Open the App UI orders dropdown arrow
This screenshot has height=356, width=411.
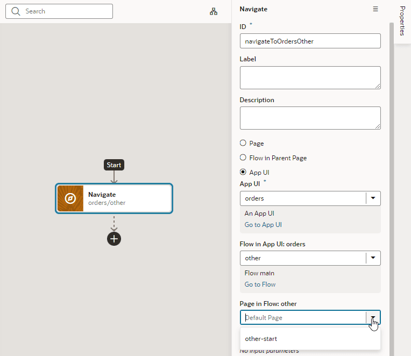[373, 198]
